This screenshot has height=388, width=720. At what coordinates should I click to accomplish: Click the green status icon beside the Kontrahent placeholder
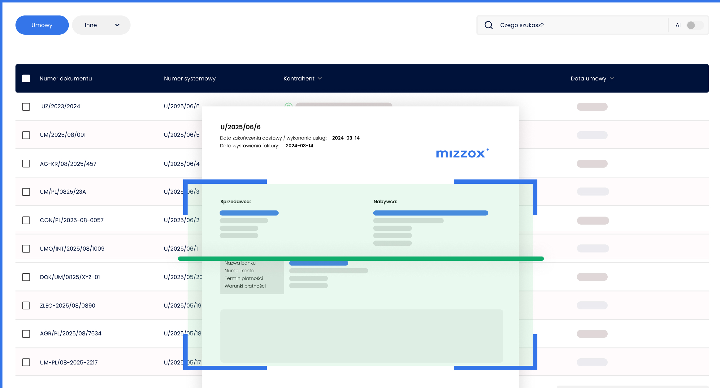click(x=288, y=105)
